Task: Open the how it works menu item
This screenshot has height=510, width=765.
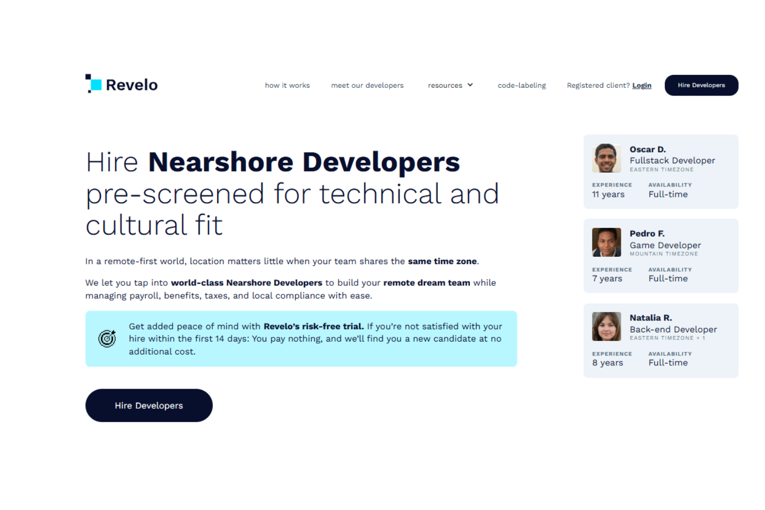Action: coord(287,85)
